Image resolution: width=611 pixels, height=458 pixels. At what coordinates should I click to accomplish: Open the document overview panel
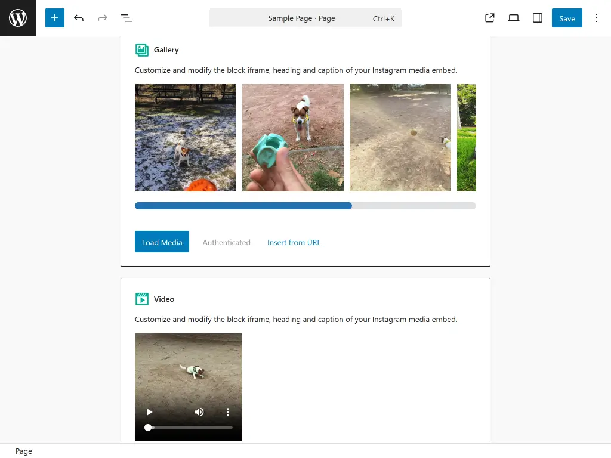point(126,18)
